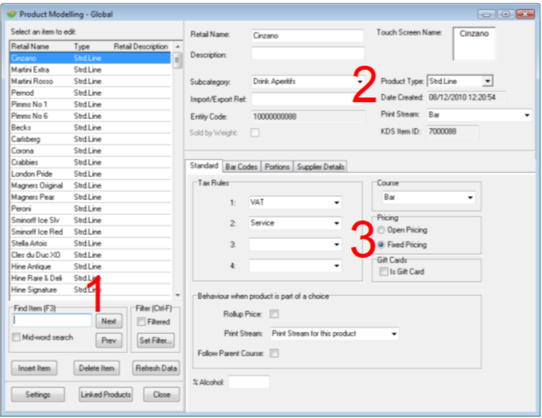The height and width of the screenshot is (418, 542).
Task: Click the Find Item search field
Action: pyautogui.click(x=52, y=321)
